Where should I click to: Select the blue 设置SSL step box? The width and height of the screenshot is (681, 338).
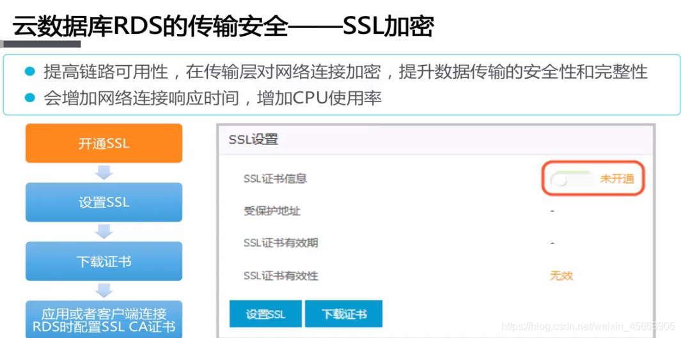click(104, 202)
